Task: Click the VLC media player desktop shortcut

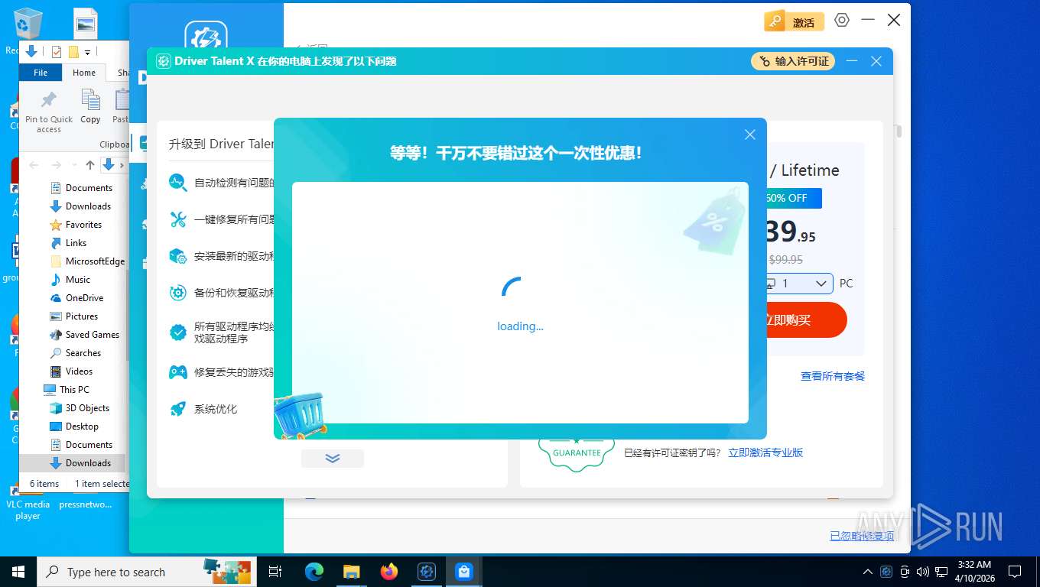Action: (28, 501)
